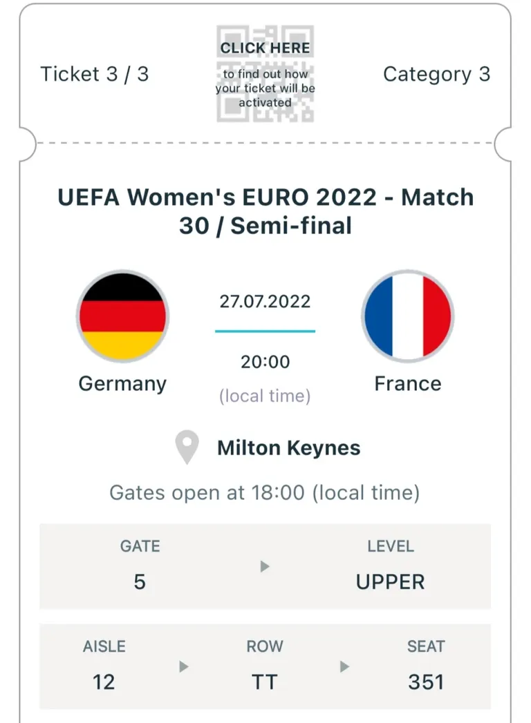Click arrow between Row and Seat
The image size is (531, 723).
tap(344, 666)
